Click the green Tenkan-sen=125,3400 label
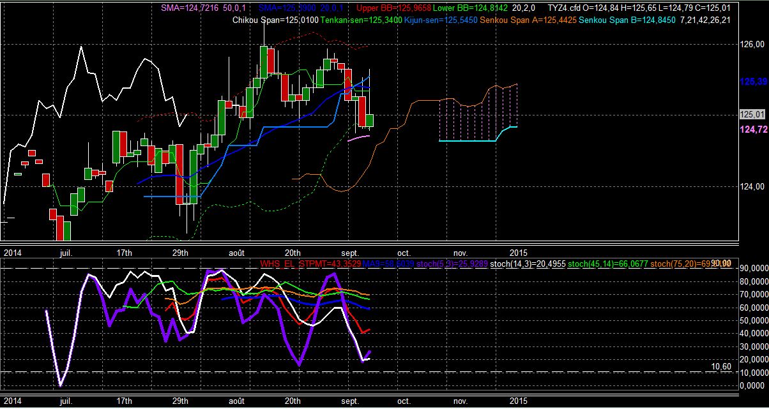Image resolution: width=769 pixels, height=409 pixels. tap(362, 20)
